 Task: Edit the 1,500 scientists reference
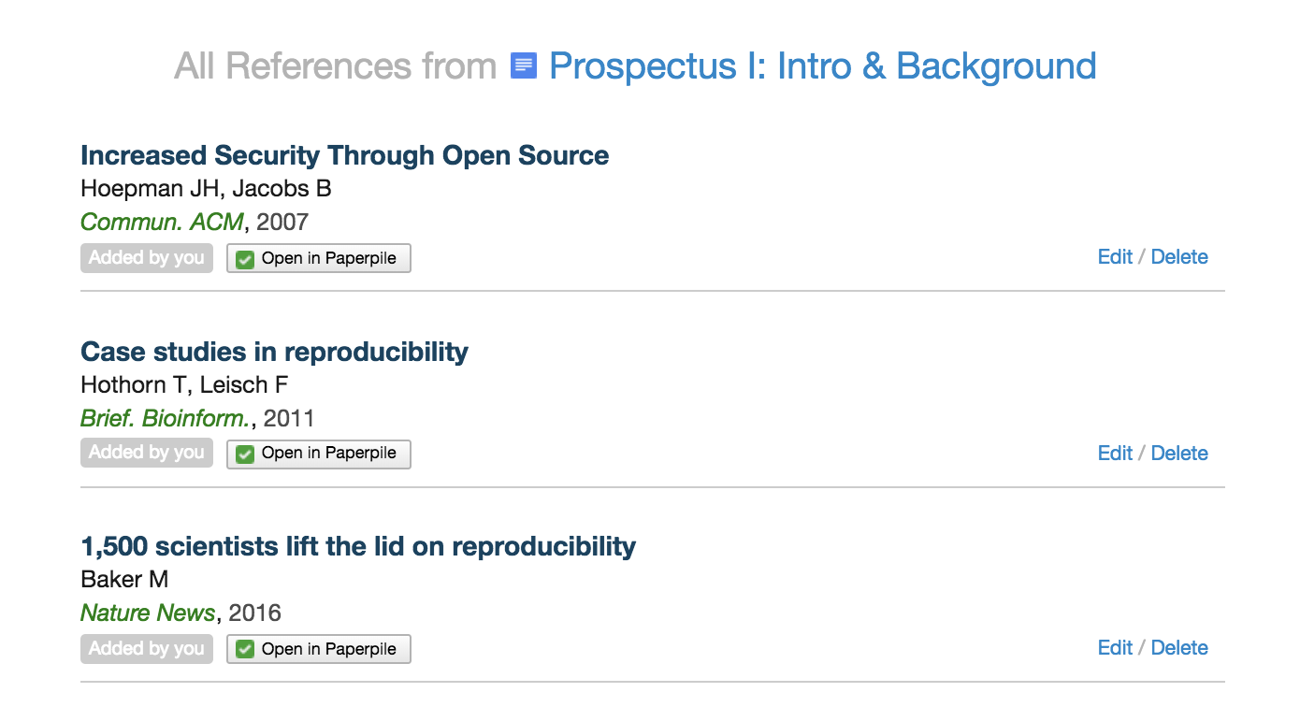click(1115, 648)
